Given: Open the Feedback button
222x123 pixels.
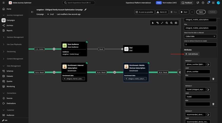Looking at the screenshot, I should point(187,3).
